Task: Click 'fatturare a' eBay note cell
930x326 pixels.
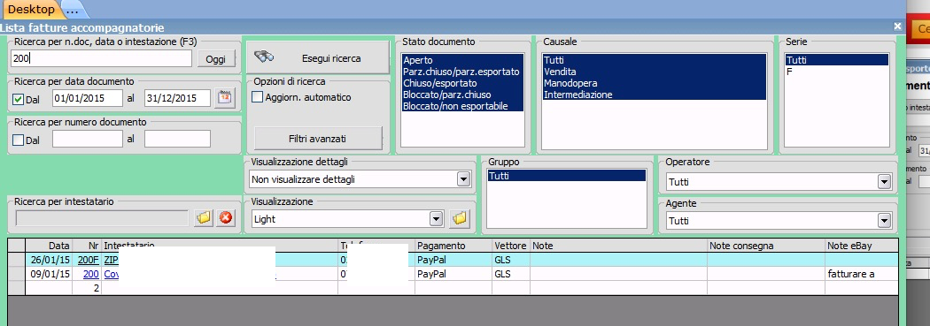Action: coord(862,274)
